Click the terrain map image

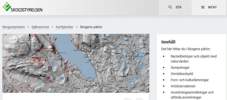pyautogui.click(x=76, y=63)
